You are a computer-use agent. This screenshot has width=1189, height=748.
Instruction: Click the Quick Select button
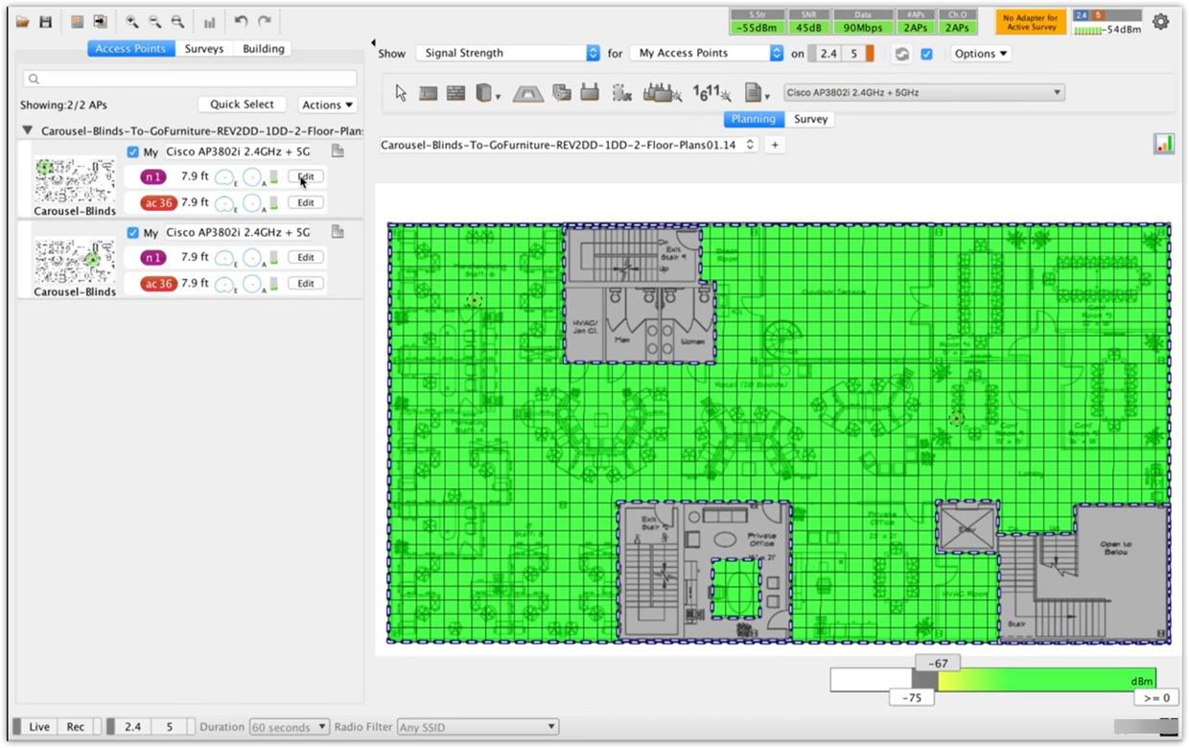(242, 105)
